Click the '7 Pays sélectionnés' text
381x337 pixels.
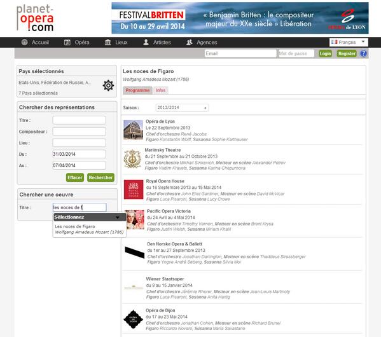coord(38,93)
